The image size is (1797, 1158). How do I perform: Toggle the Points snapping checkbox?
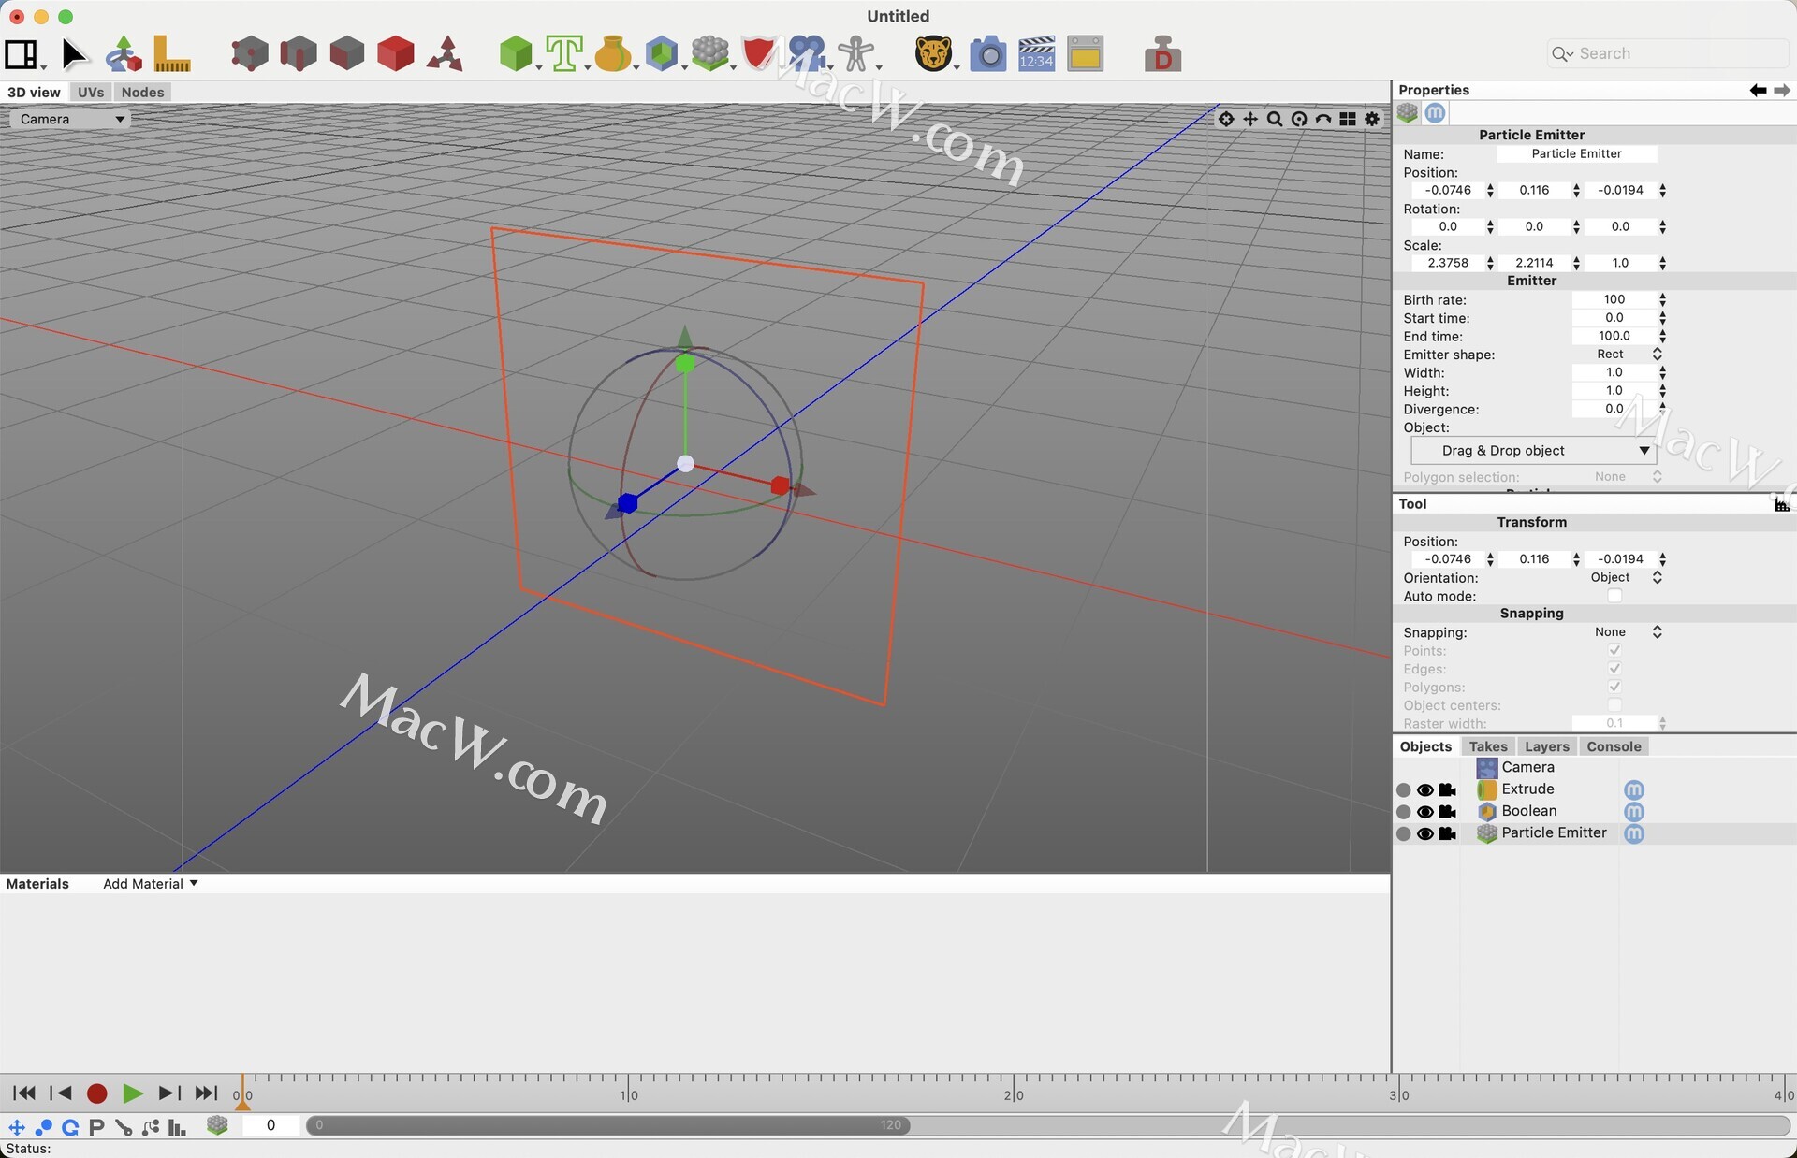point(1614,650)
